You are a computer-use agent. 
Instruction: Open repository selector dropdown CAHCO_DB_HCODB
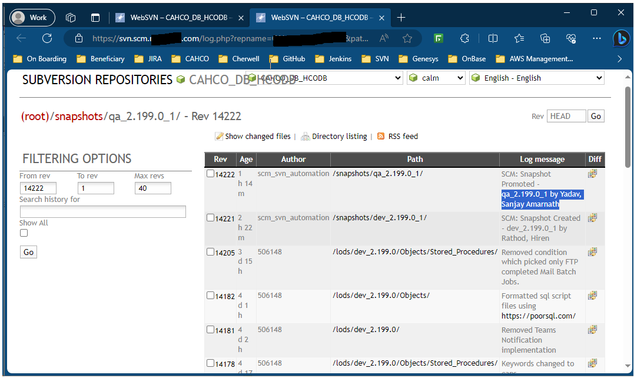(324, 78)
